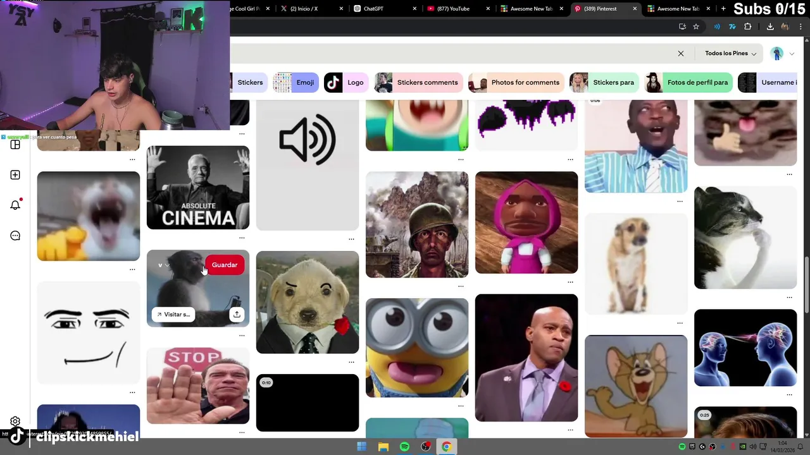
Task: Open the board selector on the hovered pin
Action: [x=163, y=265]
